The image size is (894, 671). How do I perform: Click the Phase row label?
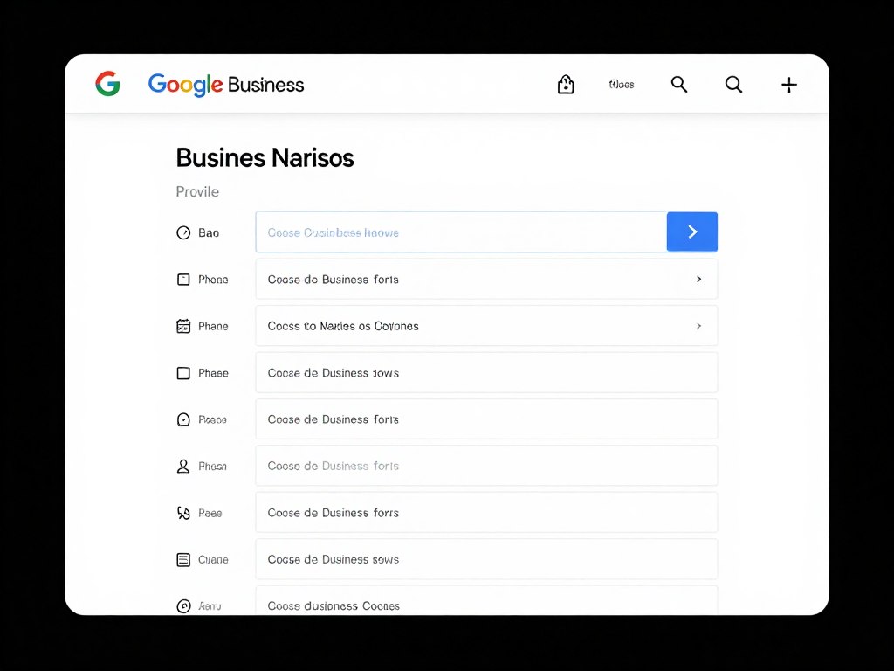(x=213, y=373)
